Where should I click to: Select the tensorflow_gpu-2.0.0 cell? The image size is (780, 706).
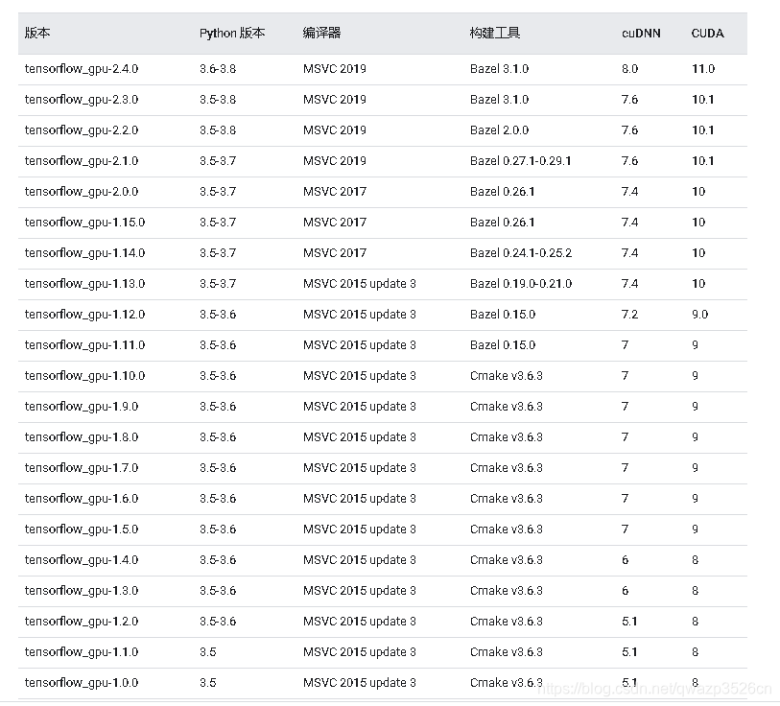point(82,192)
